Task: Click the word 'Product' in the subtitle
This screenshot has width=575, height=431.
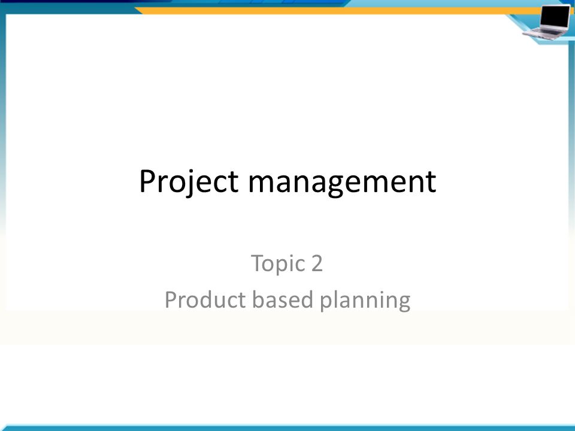Action: pos(205,299)
